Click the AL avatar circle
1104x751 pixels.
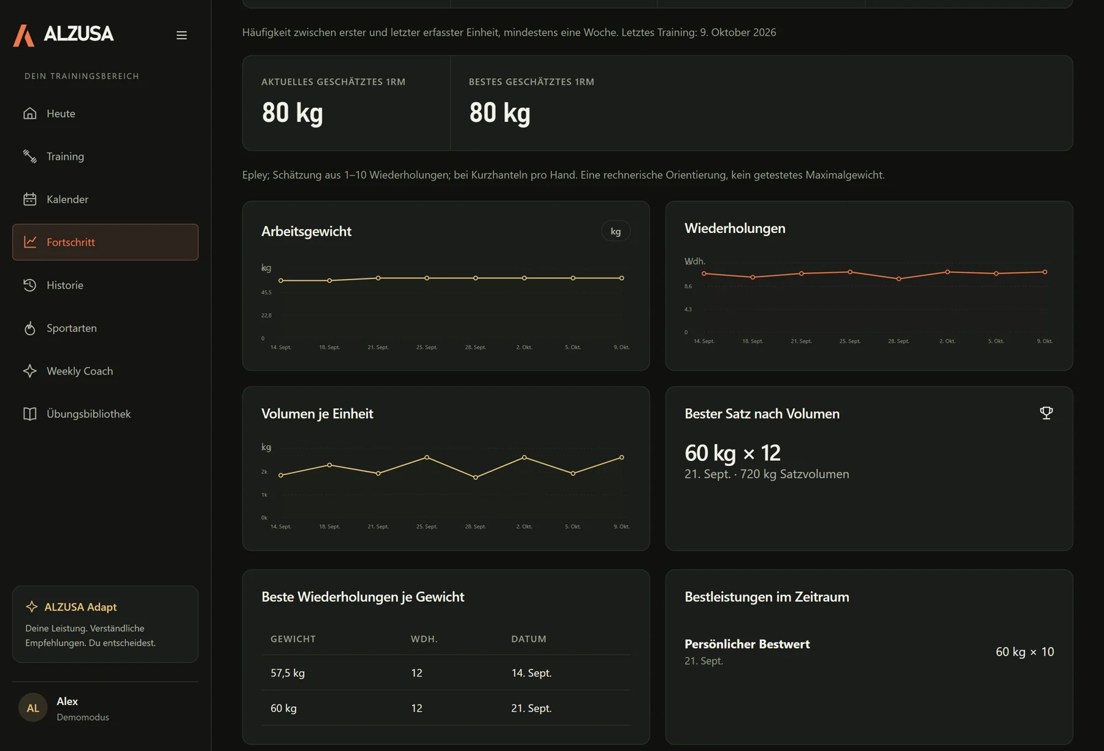tap(33, 708)
